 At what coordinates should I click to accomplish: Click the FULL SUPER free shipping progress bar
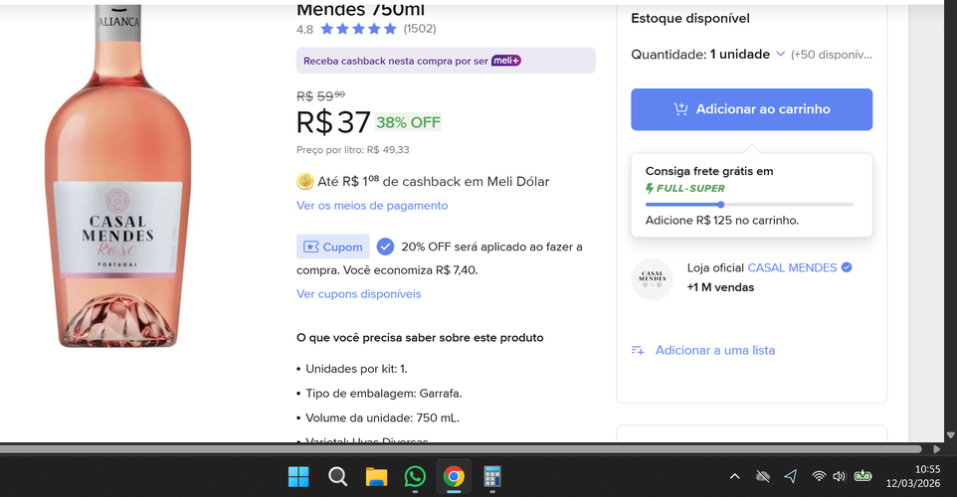(x=749, y=205)
